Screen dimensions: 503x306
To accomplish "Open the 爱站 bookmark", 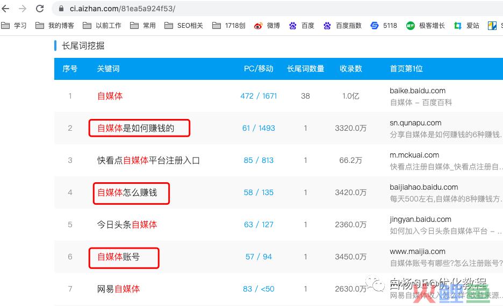I will [x=466, y=26].
